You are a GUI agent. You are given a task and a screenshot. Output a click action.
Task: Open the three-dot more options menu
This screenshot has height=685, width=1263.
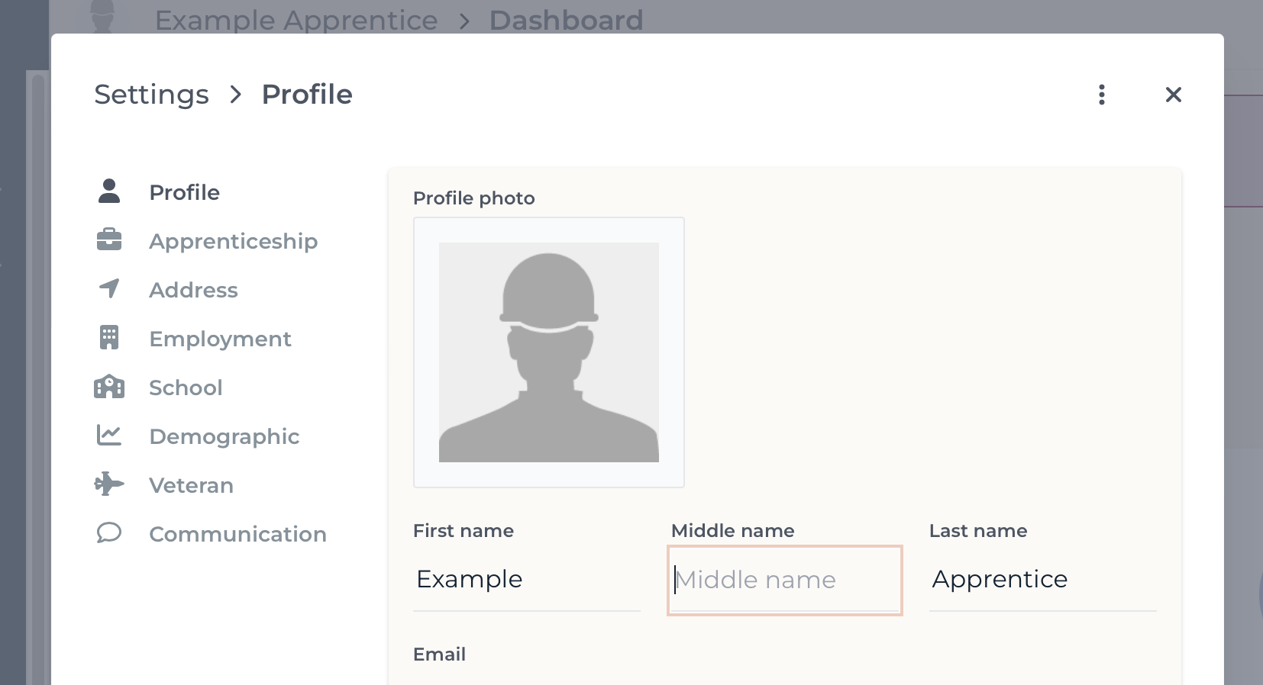1101,95
